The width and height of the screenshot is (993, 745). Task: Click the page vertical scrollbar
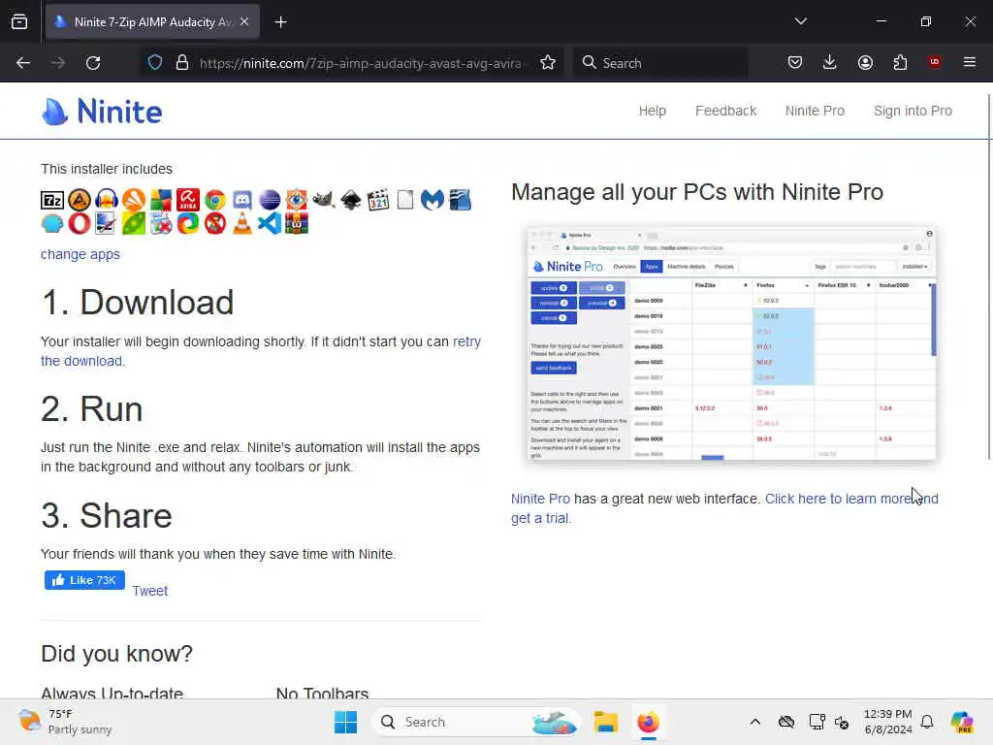[988, 276]
